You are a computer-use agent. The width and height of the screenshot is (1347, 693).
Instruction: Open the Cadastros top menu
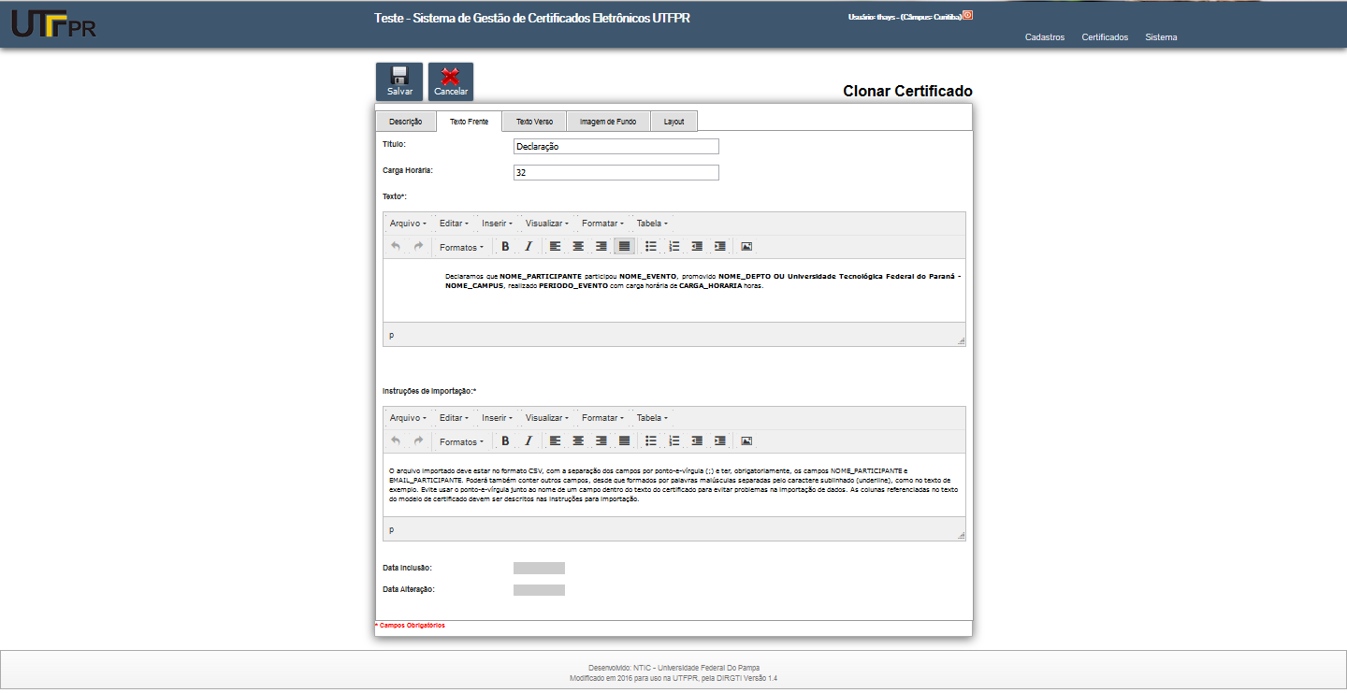coord(1045,37)
